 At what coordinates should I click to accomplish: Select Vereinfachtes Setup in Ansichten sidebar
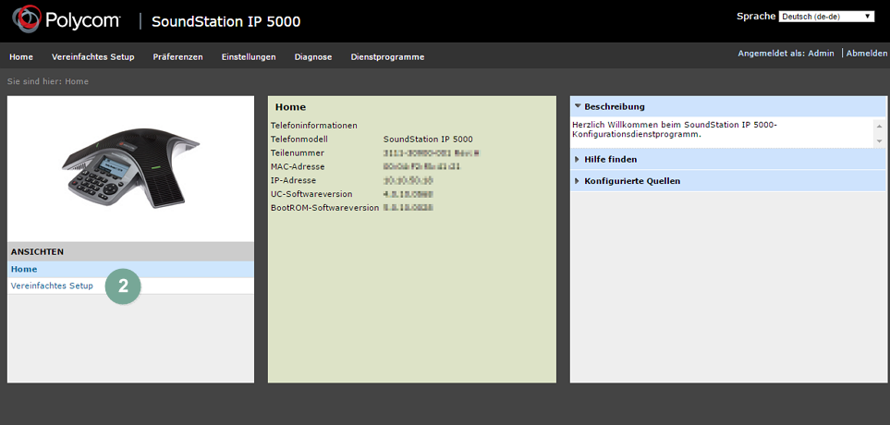coord(52,285)
